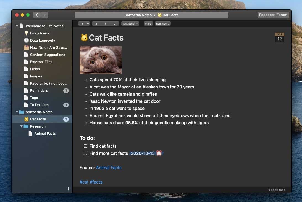Collapse the Softpedia Notes folder
Image resolution: width=302 pixels, height=202 pixels.
click(17, 112)
